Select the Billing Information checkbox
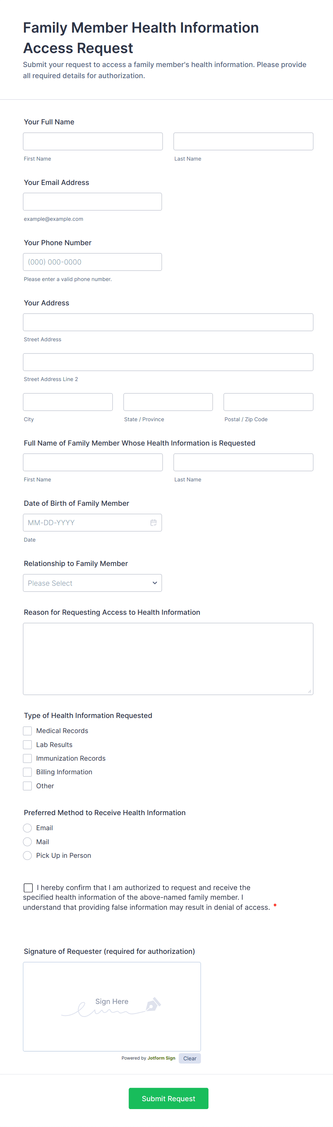This screenshot has height=1127, width=333. [28, 772]
